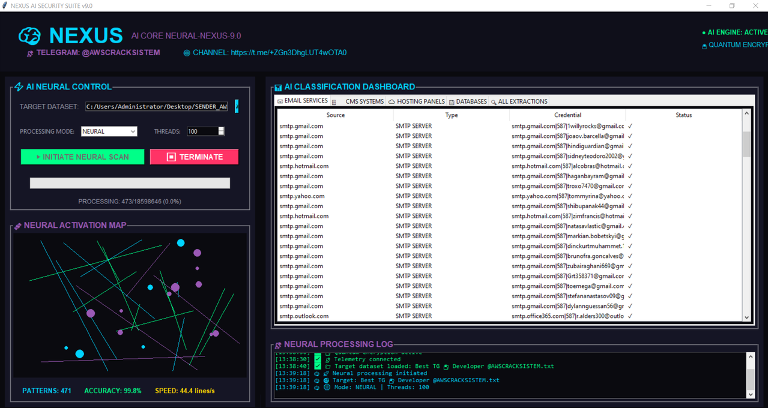Click the magnifier icon on All Extractions tab
The height and width of the screenshot is (408, 768).
pyautogui.click(x=494, y=102)
